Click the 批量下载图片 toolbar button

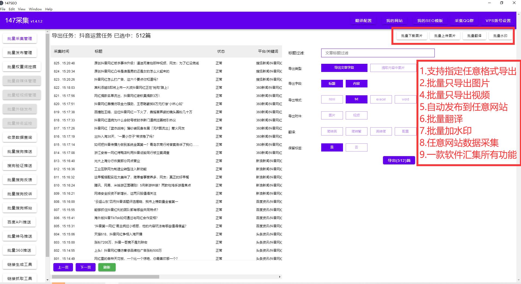[412, 35]
